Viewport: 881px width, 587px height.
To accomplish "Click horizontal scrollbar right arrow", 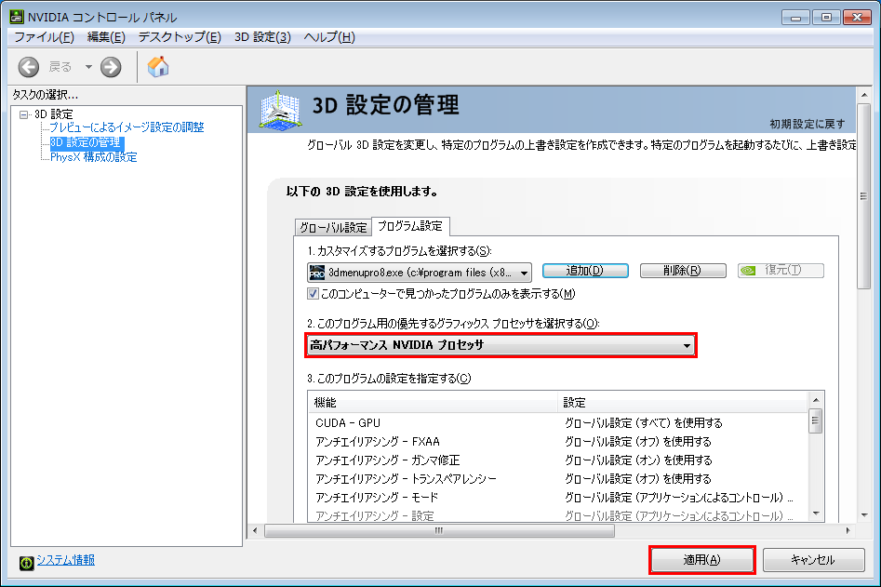I will point(848,530).
